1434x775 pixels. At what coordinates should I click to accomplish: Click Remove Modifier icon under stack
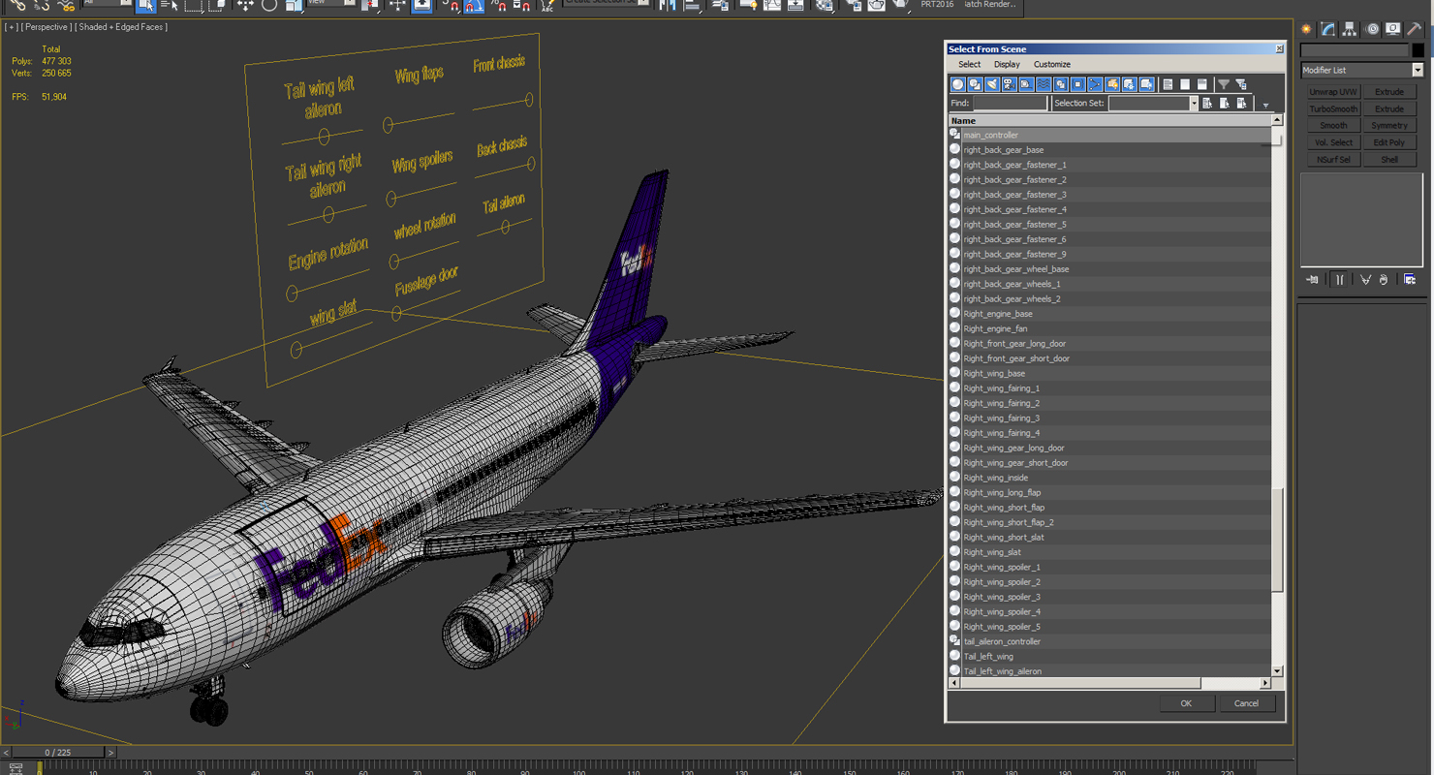click(x=1384, y=279)
